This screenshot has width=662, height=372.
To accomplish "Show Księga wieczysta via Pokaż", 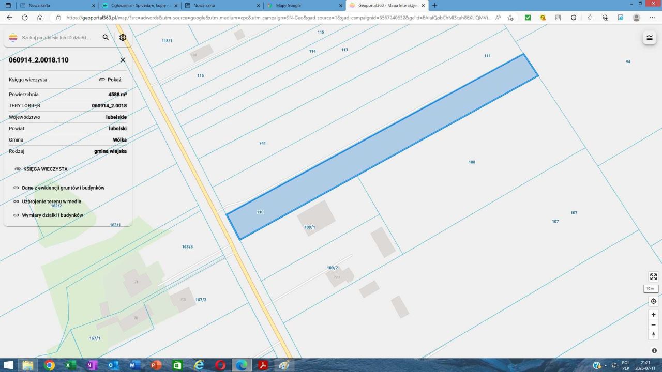I will [110, 80].
